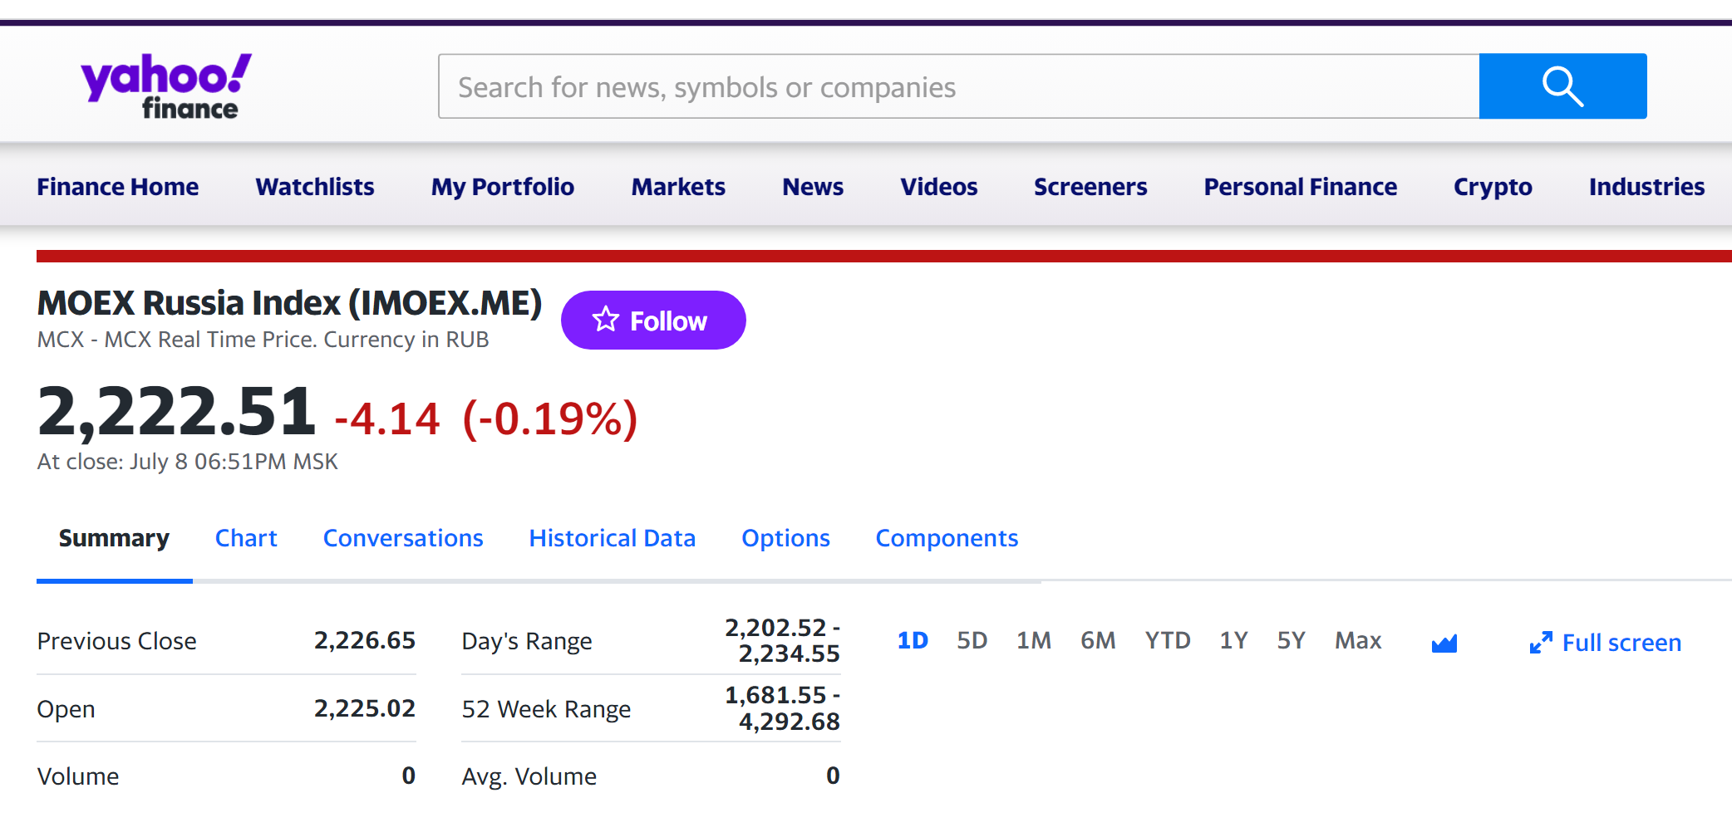This screenshot has width=1732, height=837.
Task: Open the Components tab
Action: [947, 538]
